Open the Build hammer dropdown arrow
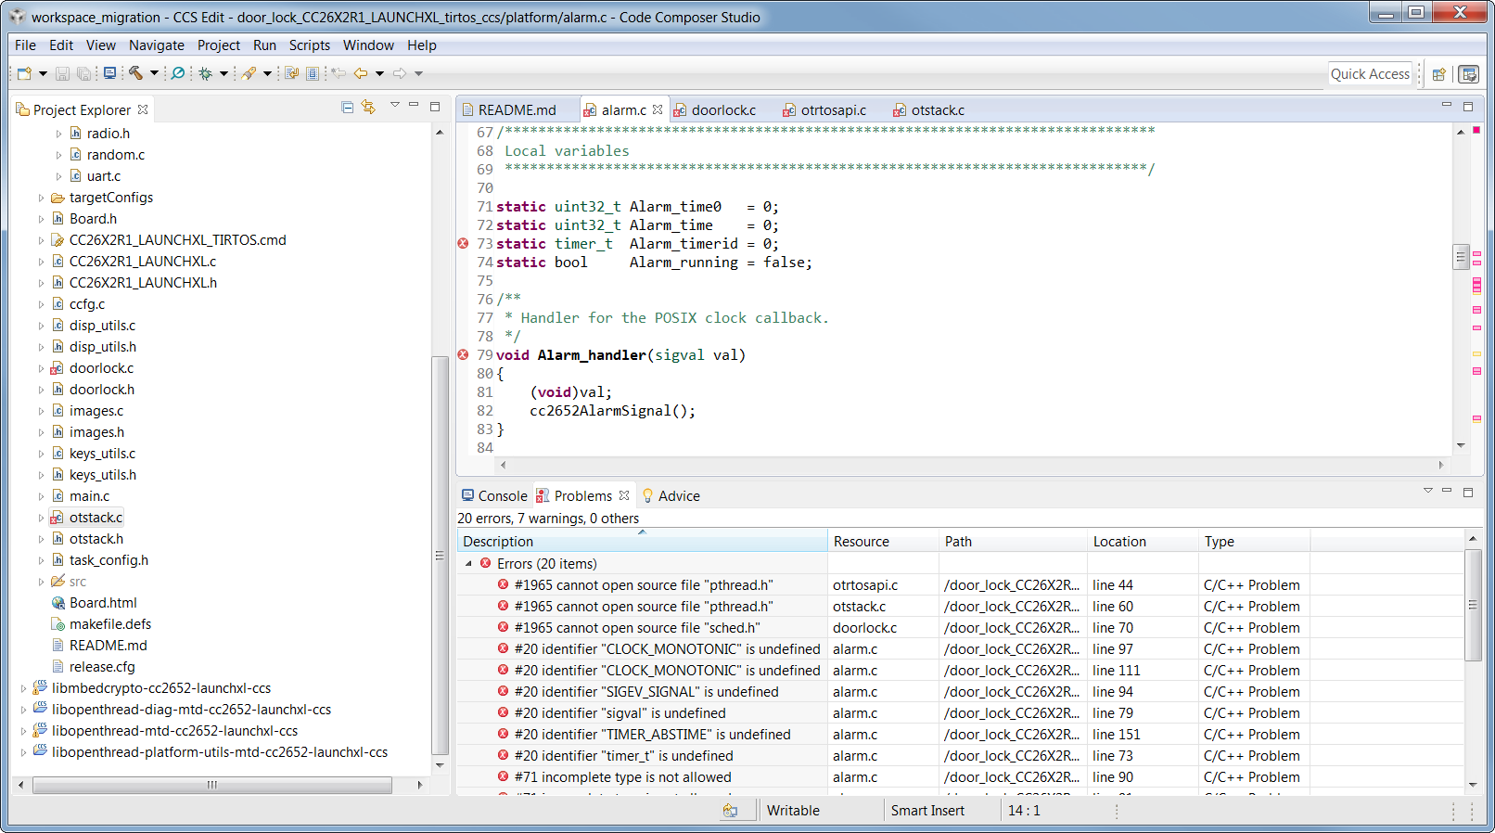Viewport: 1495px width, 833px height. click(154, 74)
